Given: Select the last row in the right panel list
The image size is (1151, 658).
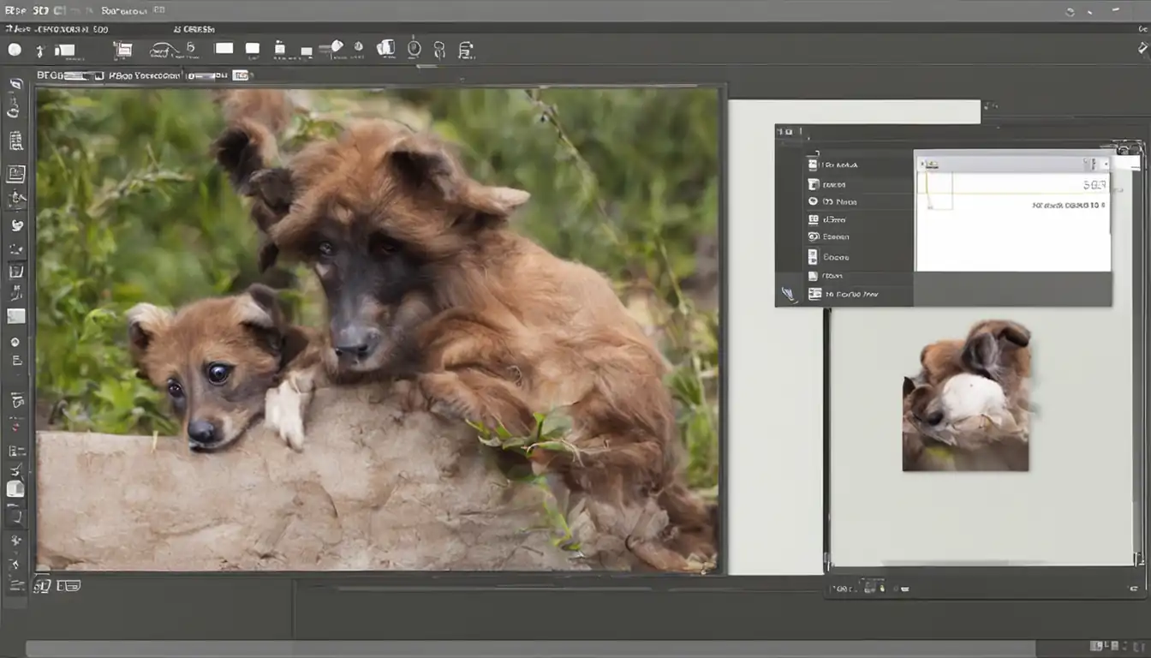Looking at the screenshot, I should [861, 294].
